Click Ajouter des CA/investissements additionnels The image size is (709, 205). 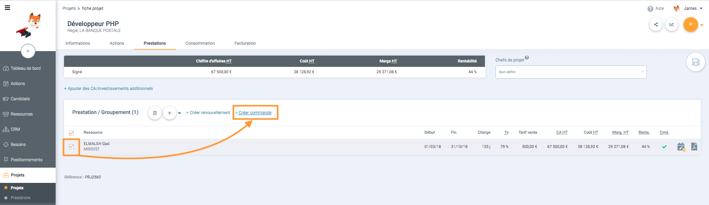(x=108, y=88)
